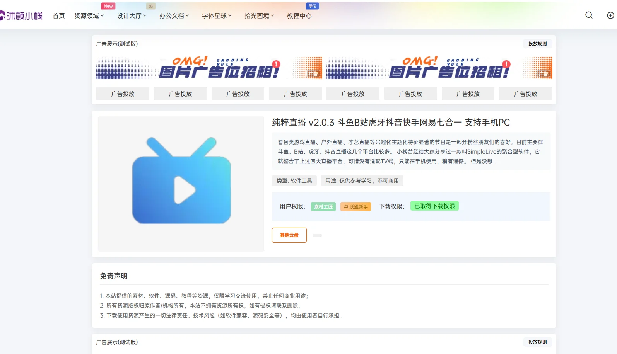
Task: Click the 素材工匠 green badge
Action: tap(323, 207)
